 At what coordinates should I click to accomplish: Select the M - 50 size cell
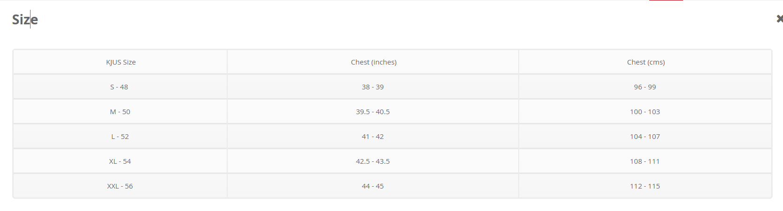tap(120, 112)
